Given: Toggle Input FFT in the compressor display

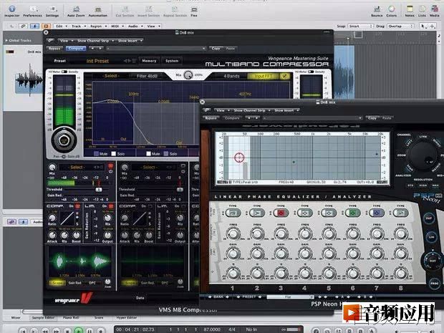Looking at the screenshot, I should [x=263, y=76].
